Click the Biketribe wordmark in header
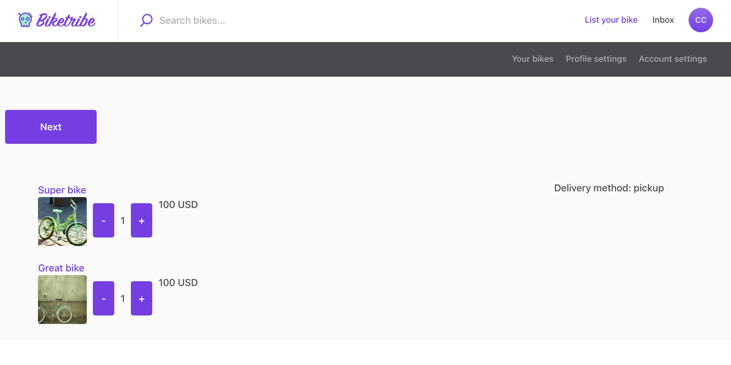The width and height of the screenshot is (731, 365). coord(66,20)
